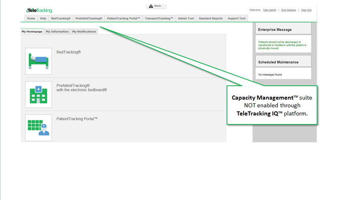This screenshot has height=200, width=337.
Task: Click the PreAdmitTracking® with electronic bedboard text
Action: (82, 88)
